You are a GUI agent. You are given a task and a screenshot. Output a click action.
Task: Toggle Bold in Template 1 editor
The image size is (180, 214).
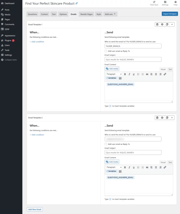125,74
